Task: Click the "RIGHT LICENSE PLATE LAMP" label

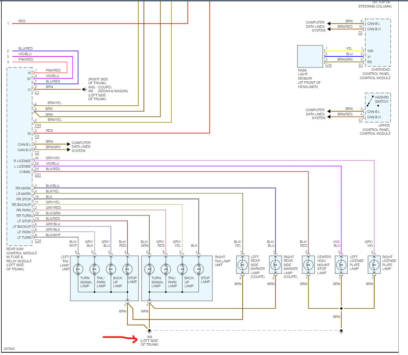Action: (389, 263)
